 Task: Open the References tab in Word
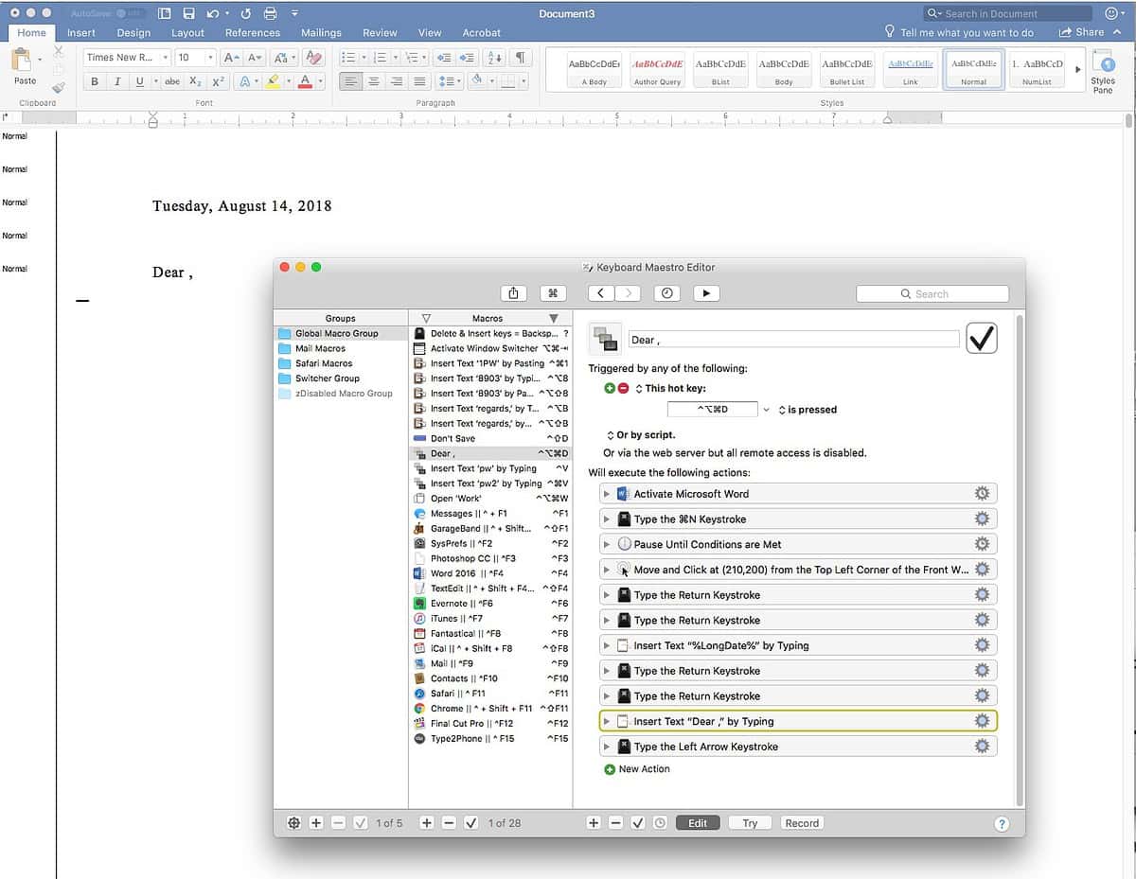coord(252,33)
